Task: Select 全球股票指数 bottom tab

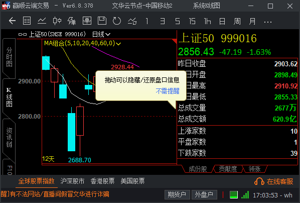Action: pyautogui.click(x=36, y=181)
